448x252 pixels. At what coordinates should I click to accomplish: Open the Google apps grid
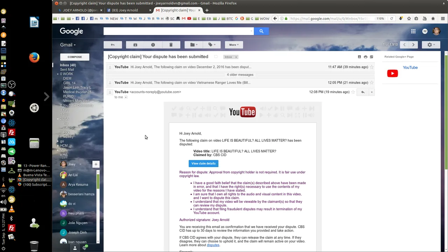tap(413, 31)
